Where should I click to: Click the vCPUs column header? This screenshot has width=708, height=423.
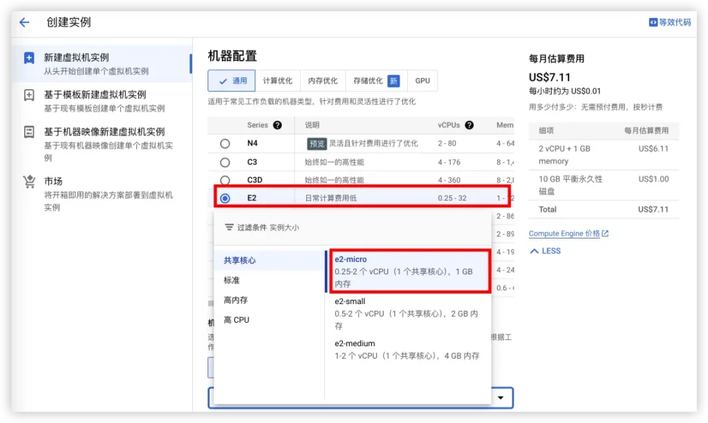(449, 125)
